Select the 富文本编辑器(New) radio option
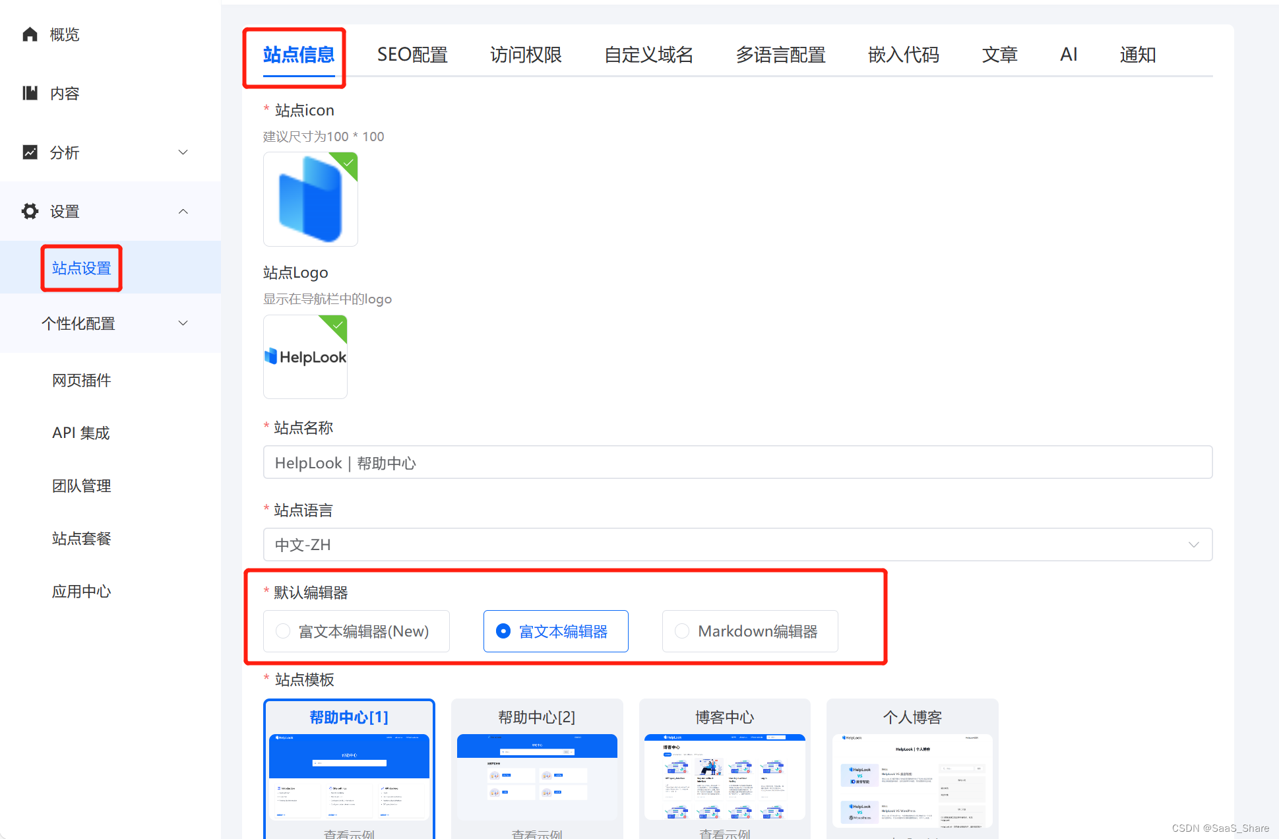 pos(284,631)
